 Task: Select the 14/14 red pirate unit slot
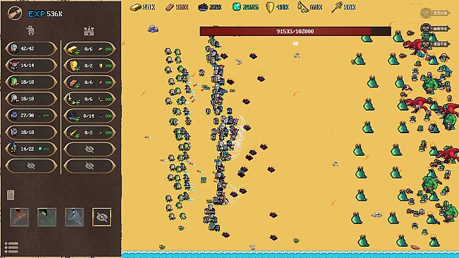tap(31, 66)
